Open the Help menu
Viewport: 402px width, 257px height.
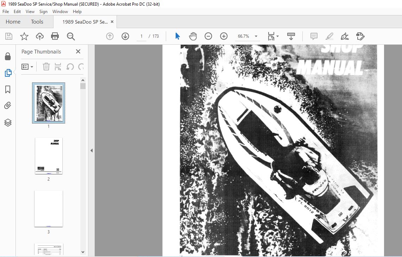point(77,12)
